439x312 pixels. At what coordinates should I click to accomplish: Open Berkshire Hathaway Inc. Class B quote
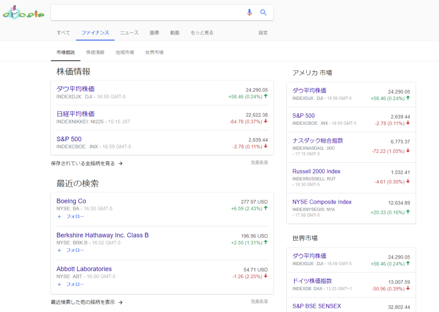[x=103, y=235]
